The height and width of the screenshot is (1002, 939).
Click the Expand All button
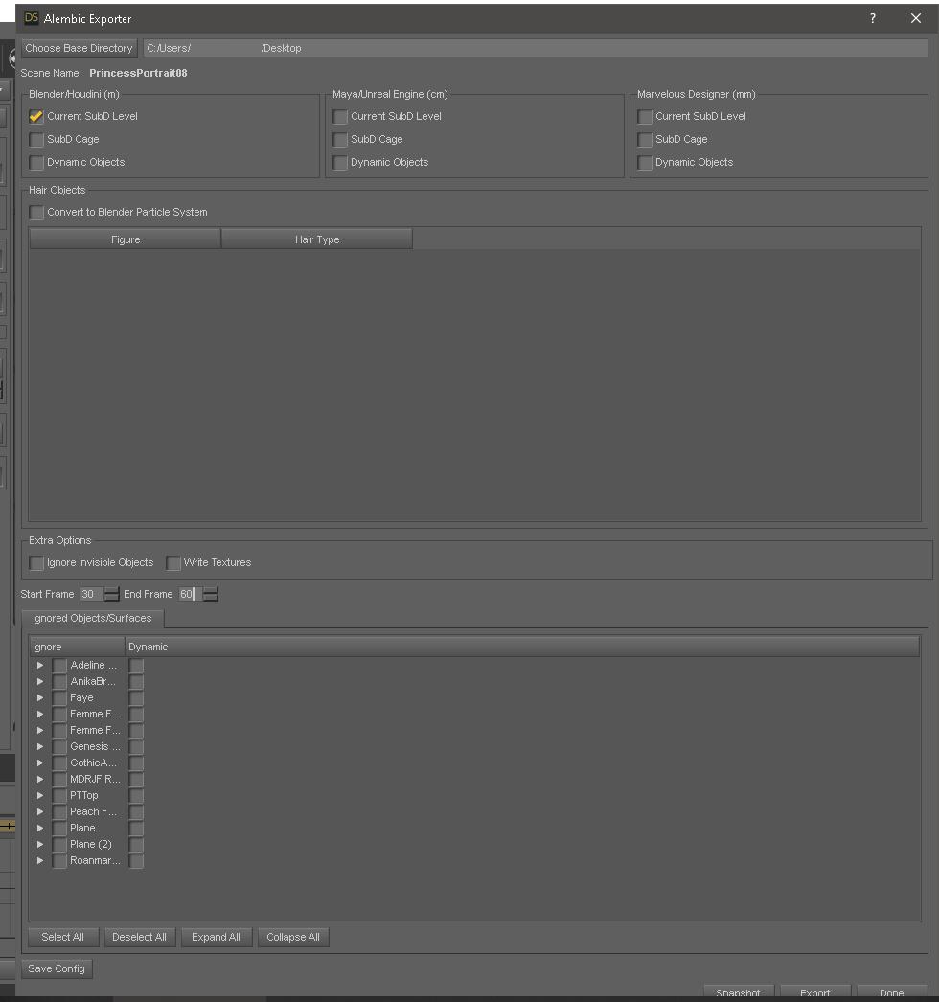click(x=216, y=938)
